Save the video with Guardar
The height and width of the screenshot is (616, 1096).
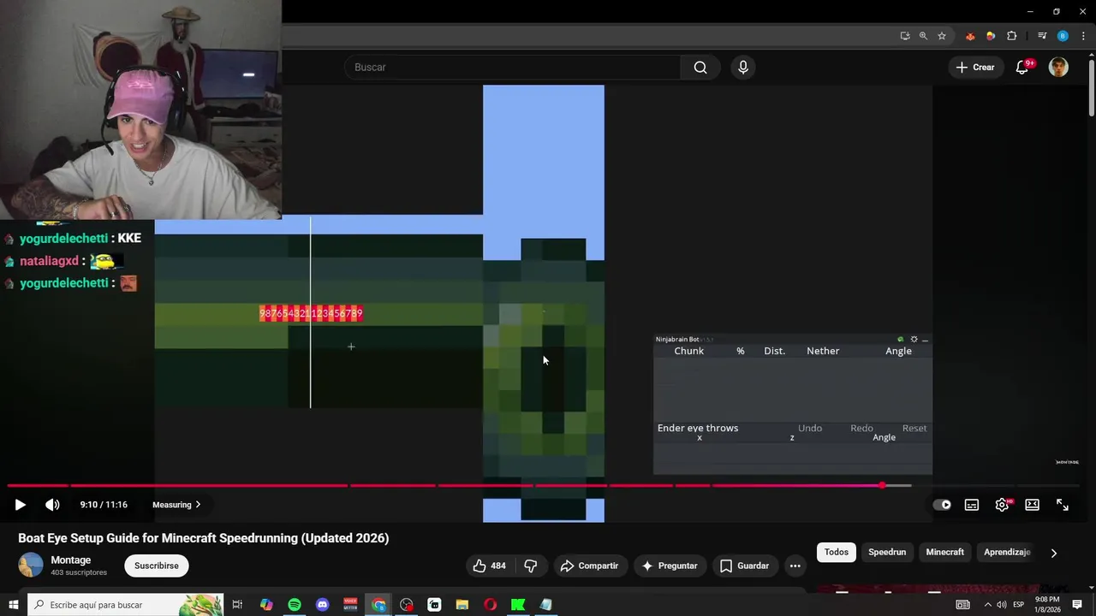745,566
